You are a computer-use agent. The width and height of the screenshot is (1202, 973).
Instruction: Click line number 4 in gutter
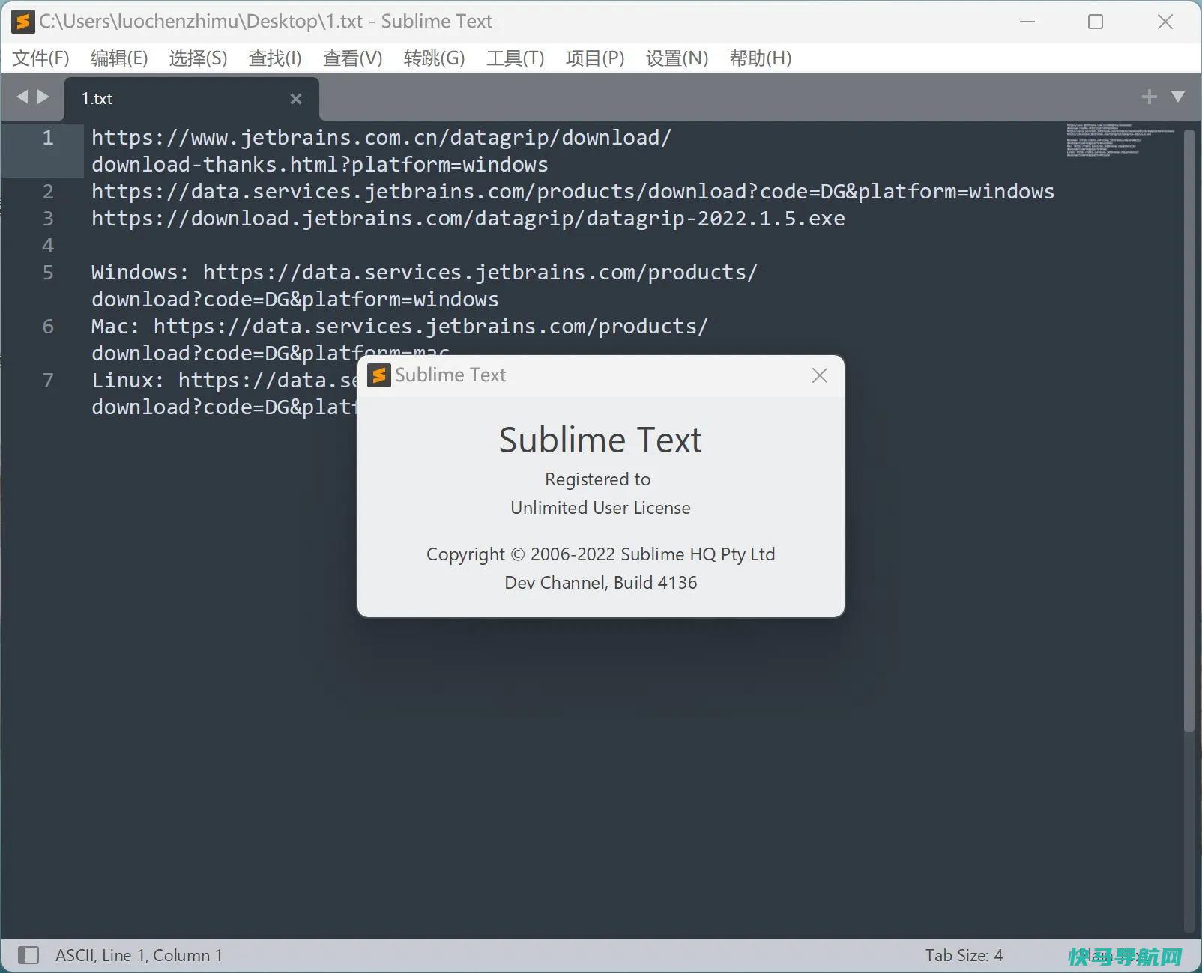pos(48,246)
